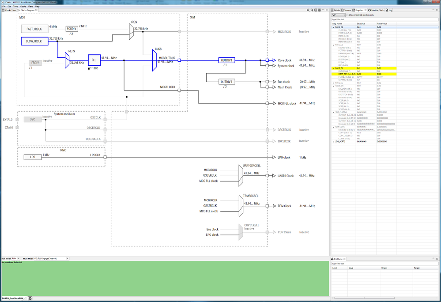Viewport: 441px width, 302px height.
Task: Collapse the MCG_C2 register row
Action: click(334, 45)
